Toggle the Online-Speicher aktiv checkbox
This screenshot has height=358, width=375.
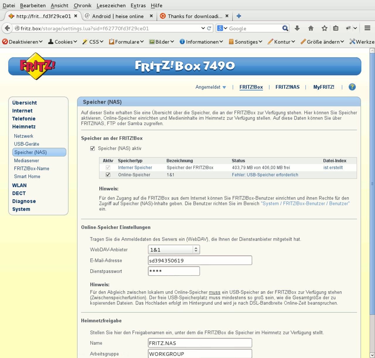click(x=108, y=175)
